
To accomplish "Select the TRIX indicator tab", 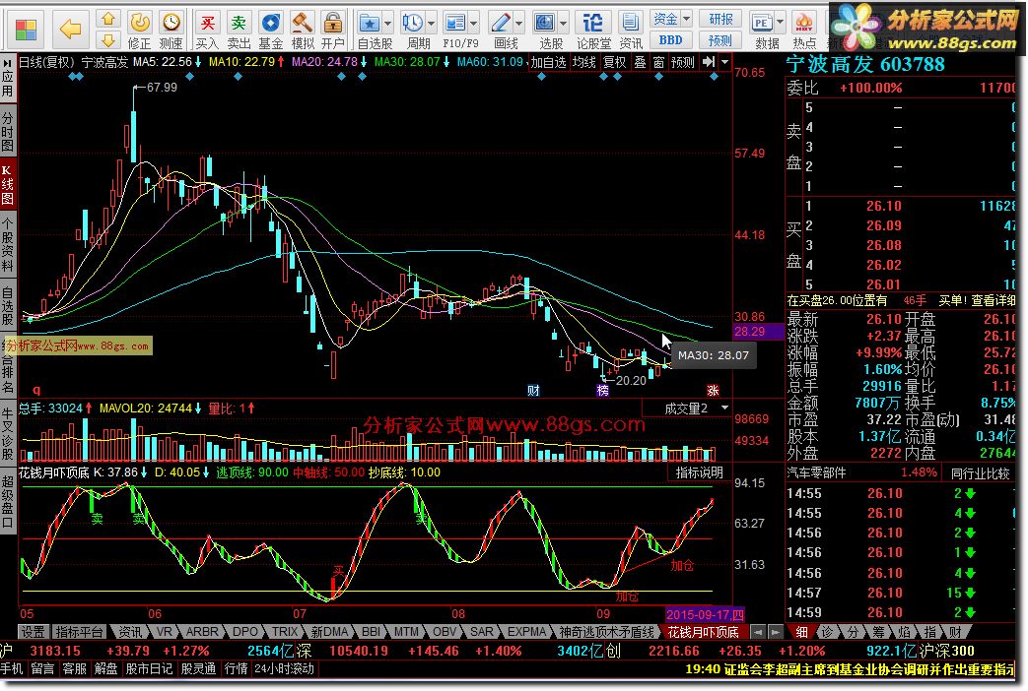I will click(x=285, y=632).
